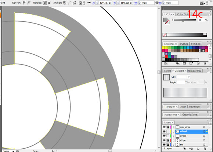This screenshot has height=152, width=213.
Task: Click the K percentage value field
Action: point(201,20)
